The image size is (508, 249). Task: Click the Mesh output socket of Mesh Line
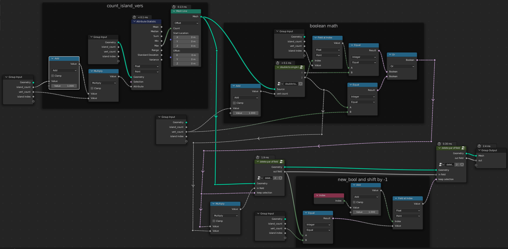[201, 17]
